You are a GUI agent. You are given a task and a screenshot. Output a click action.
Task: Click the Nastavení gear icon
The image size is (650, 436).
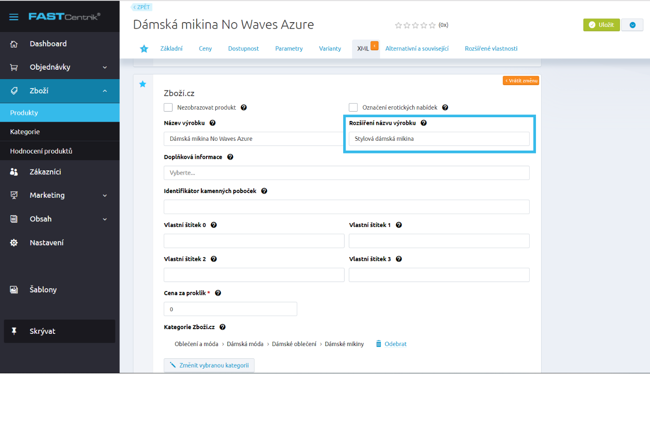[x=14, y=243]
